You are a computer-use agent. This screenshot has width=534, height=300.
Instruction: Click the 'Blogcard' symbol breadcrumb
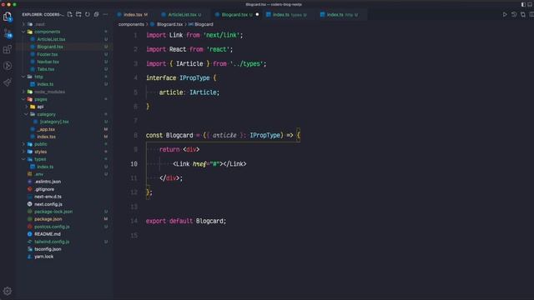tap(204, 24)
